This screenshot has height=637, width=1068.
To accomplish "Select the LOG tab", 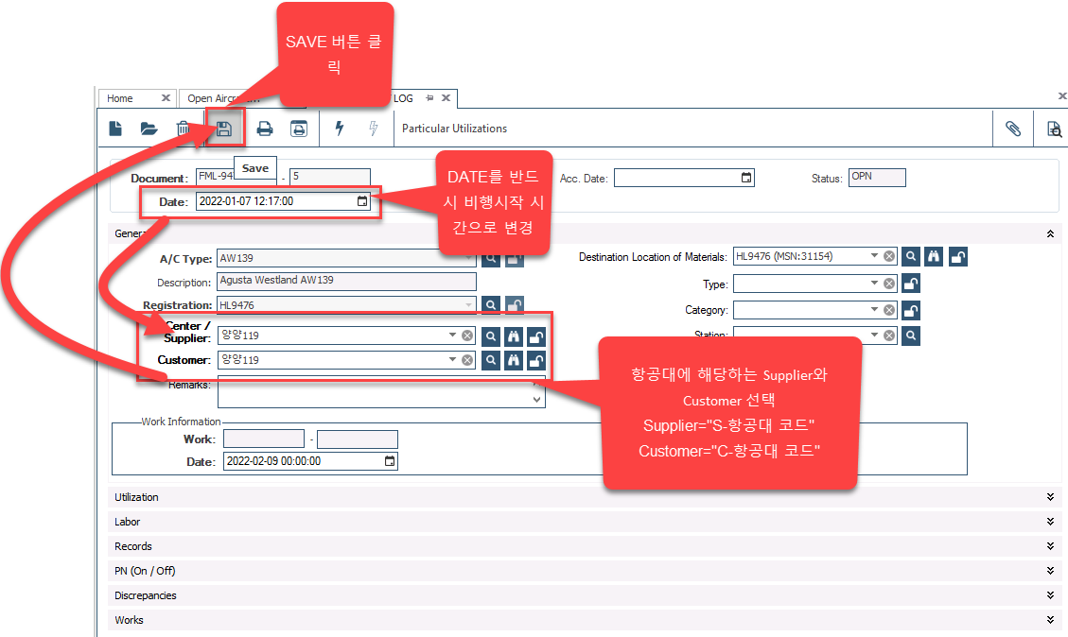I will 404,98.
